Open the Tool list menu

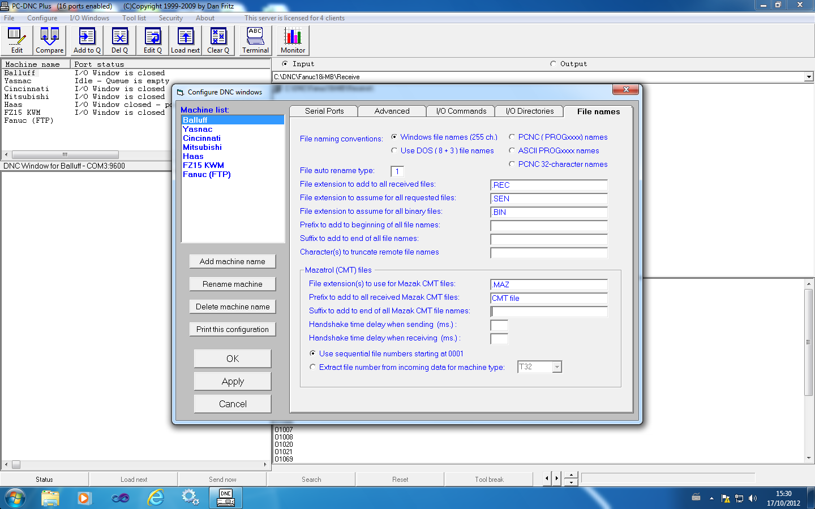pyautogui.click(x=134, y=18)
